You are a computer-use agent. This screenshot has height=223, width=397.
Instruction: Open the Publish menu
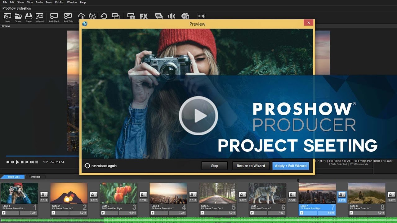pos(60,2)
